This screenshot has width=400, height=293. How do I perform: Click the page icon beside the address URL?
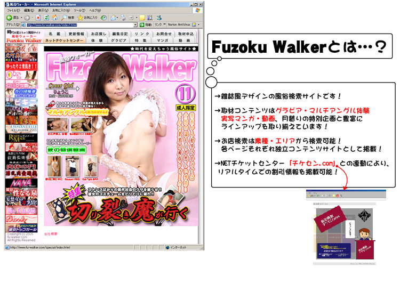point(23,25)
